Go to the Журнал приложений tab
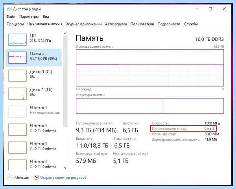This screenshot has height=189, width=236. point(84,24)
